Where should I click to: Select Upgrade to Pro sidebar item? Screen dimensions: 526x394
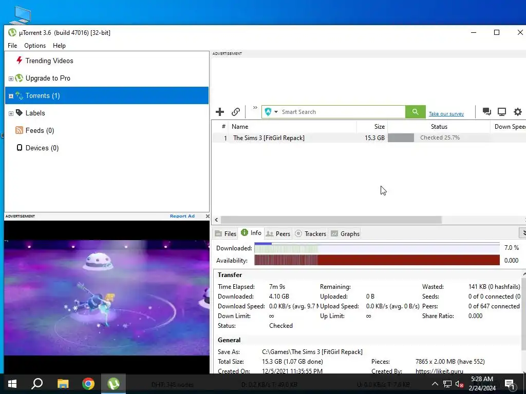click(x=48, y=78)
